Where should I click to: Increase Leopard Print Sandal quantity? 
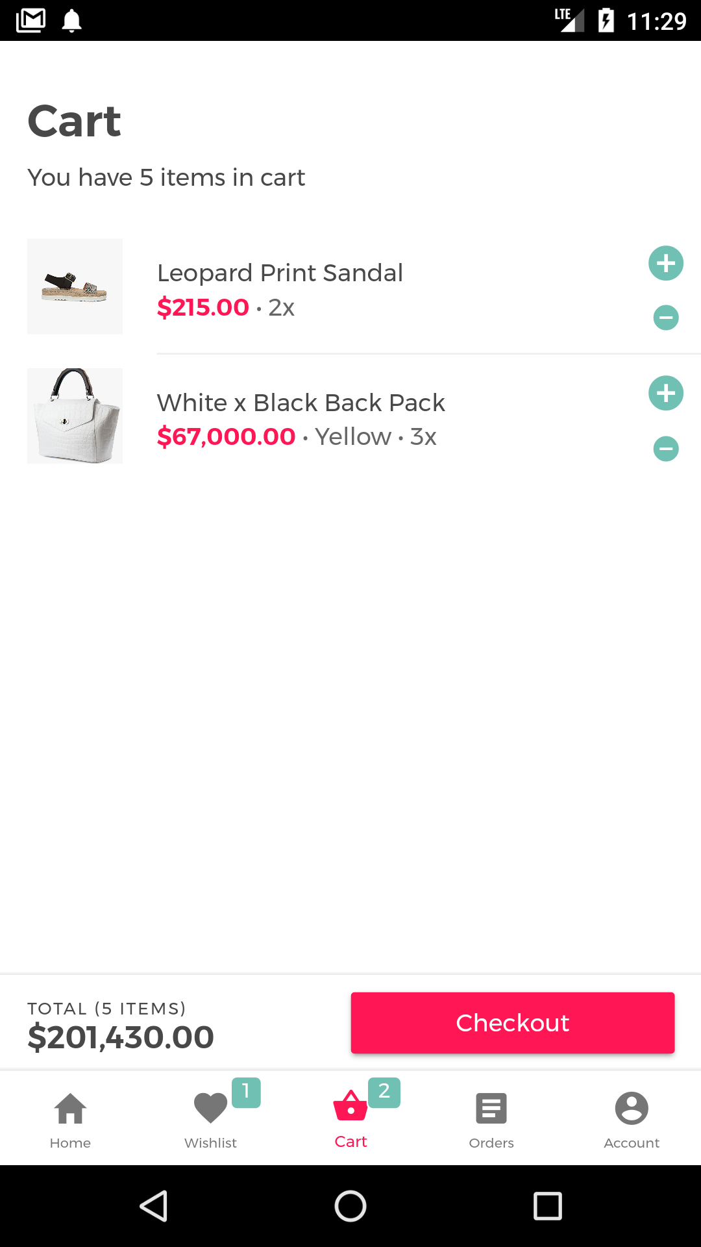click(666, 264)
